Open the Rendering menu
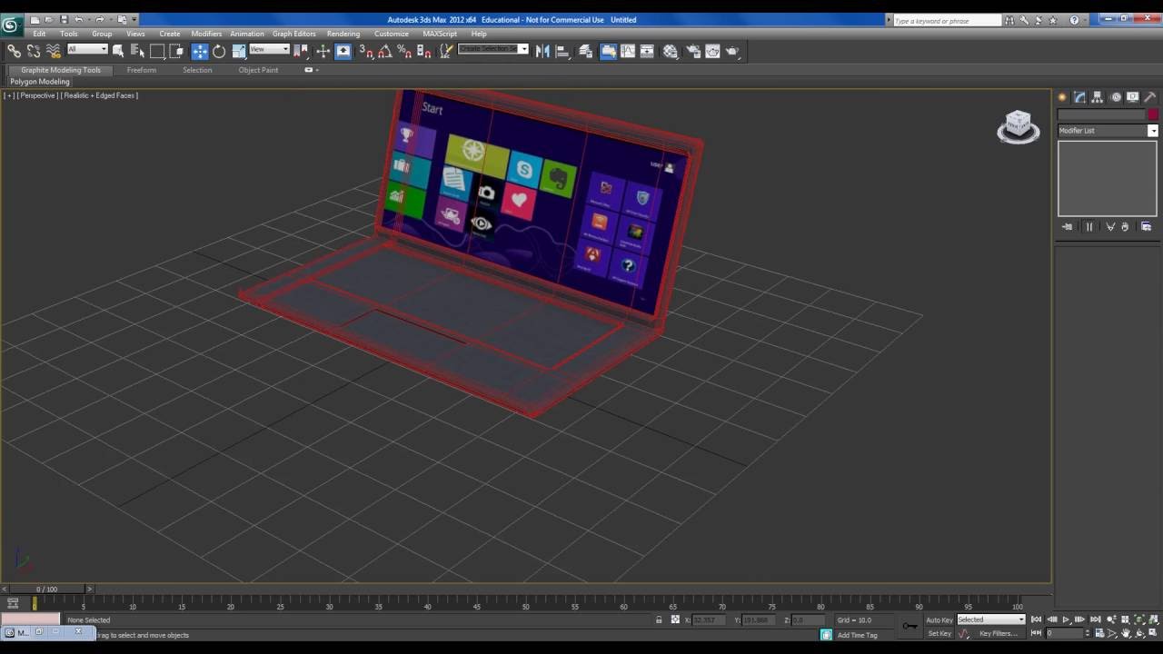The height and width of the screenshot is (654, 1163). pyautogui.click(x=343, y=34)
